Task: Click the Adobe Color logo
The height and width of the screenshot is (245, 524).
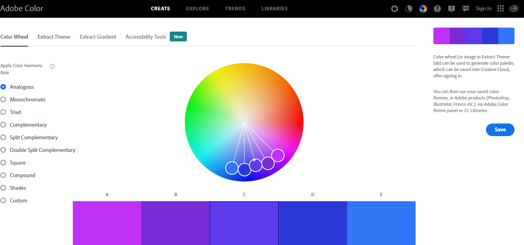Action: point(22,8)
